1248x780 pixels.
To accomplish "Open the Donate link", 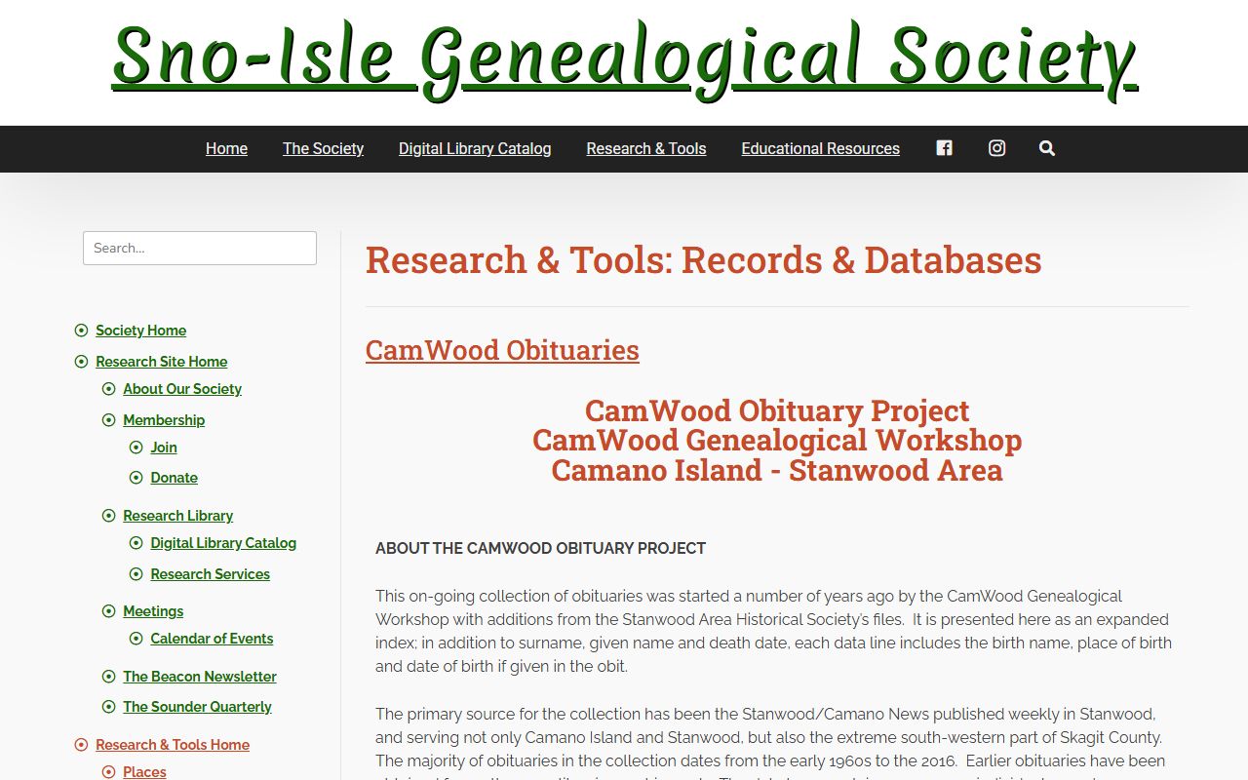I will tap(175, 478).
